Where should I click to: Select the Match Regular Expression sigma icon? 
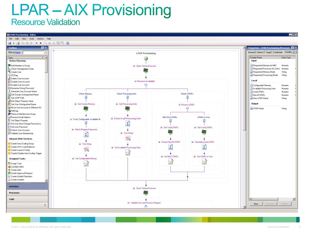point(86,134)
